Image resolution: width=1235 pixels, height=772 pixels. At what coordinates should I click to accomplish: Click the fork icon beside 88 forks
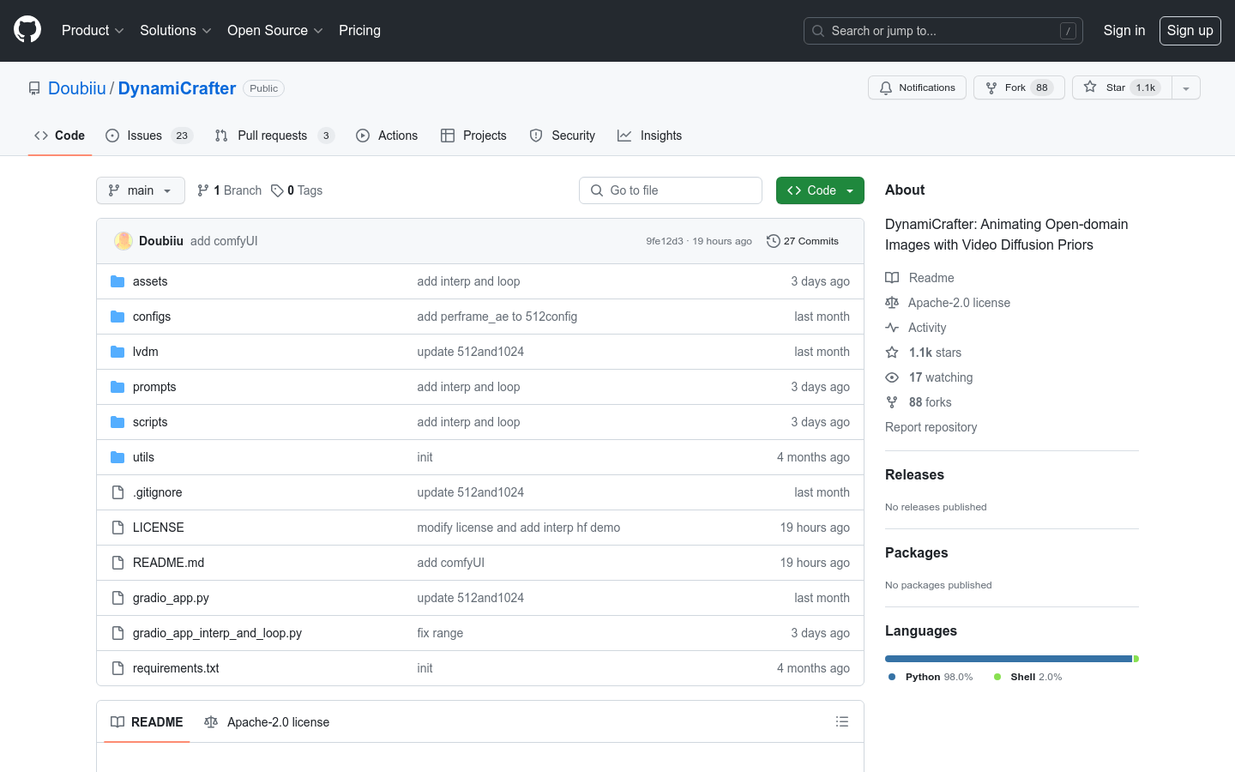click(x=892, y=402)
